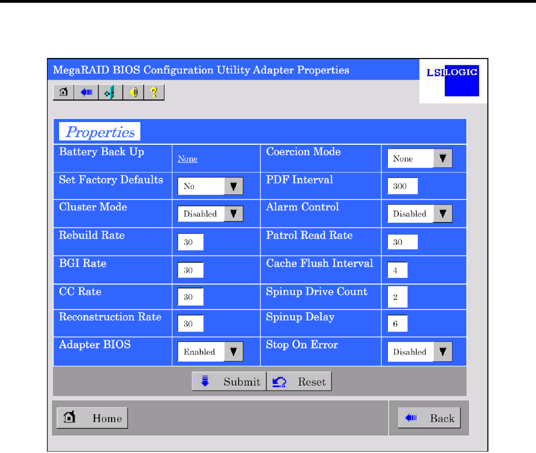Click the Reconstruction Rate input field
The height and width of the screenshot is (453, 536).
tap(191, 323)
